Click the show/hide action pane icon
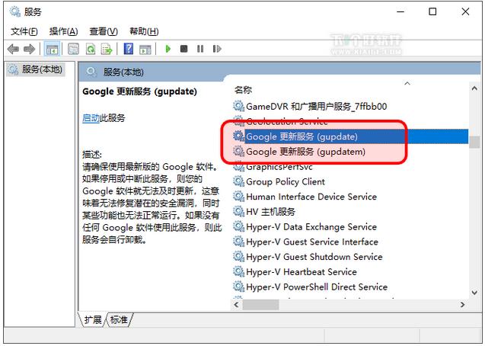 [145, 49]
